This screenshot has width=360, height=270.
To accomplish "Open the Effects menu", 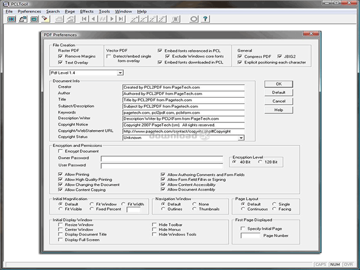I will (87, 11).
